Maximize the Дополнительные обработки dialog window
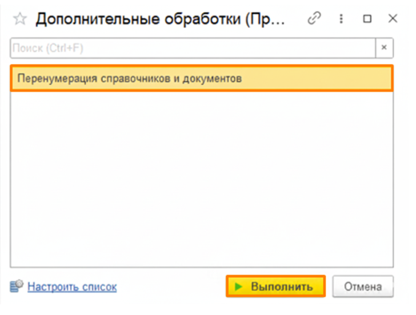 (x=367, y=19)
